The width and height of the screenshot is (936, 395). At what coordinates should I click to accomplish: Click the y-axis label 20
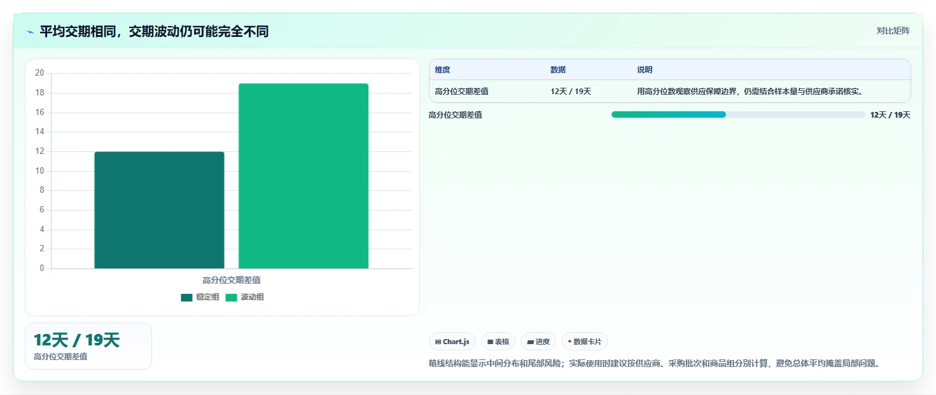click(39, 73)
